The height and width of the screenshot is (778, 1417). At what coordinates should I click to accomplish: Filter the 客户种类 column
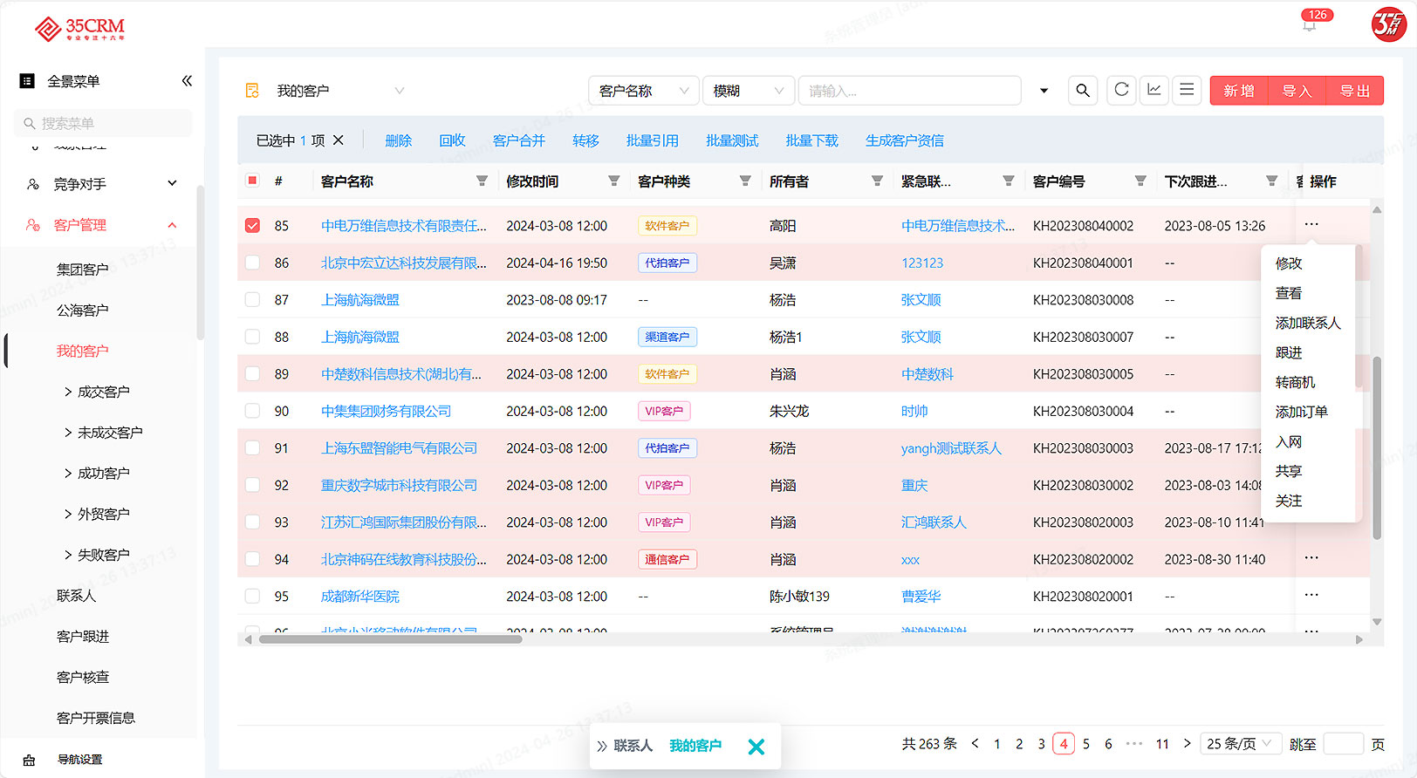coord(745,181)
